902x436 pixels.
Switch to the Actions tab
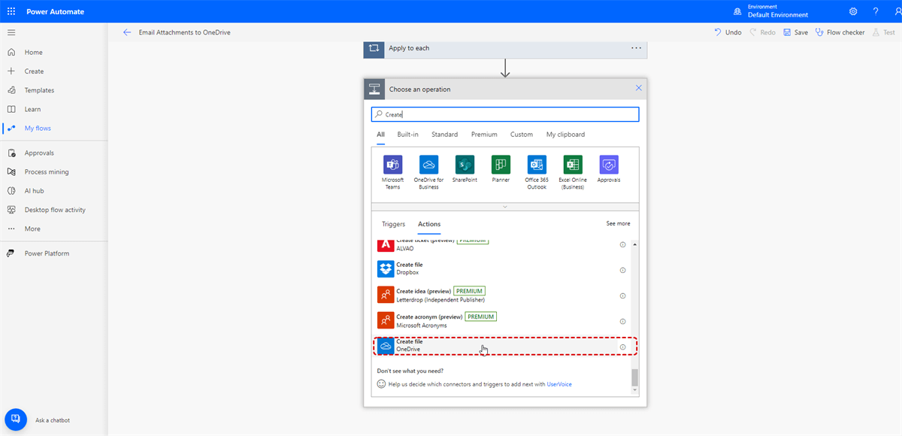tap(429, 224)
